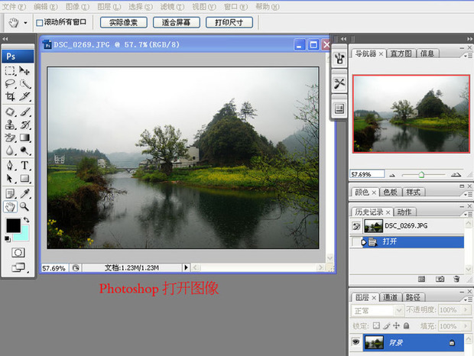This screenshot has height=356, width=474.
Task: Click DSC_0269.JPG history snapshot thumbnail
Action: coord(374,226)
